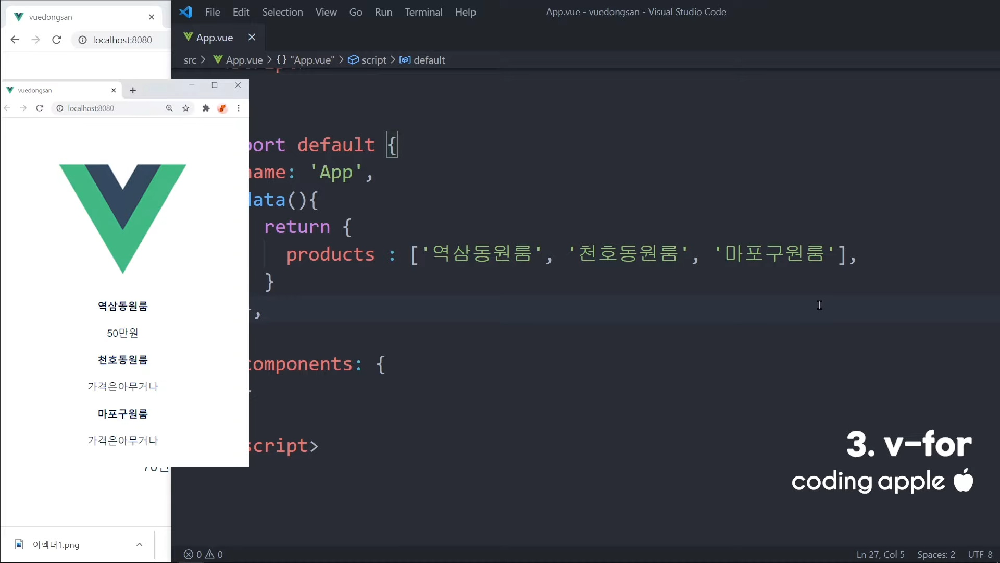Image resolution: width=1000 pixels, height=563 pixels.
Task: Click the default breadcrumb item
Action: coord(429,60)
